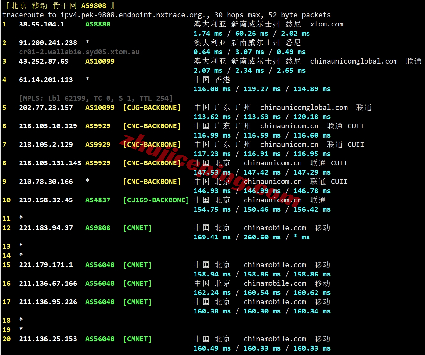Click AS10099 on hop 3

coord(100,61)
